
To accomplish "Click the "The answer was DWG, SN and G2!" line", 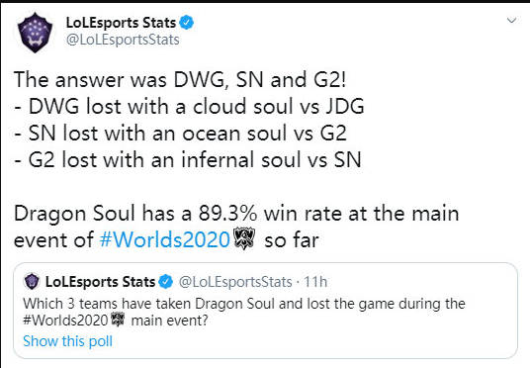I will pos(180,80).
